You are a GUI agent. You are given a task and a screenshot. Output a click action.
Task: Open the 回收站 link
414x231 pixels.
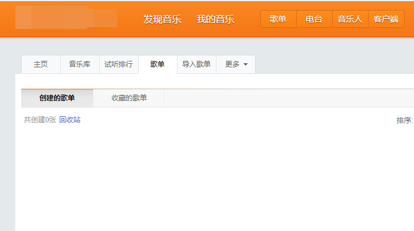pyautogui.click(x=70, y=120)
